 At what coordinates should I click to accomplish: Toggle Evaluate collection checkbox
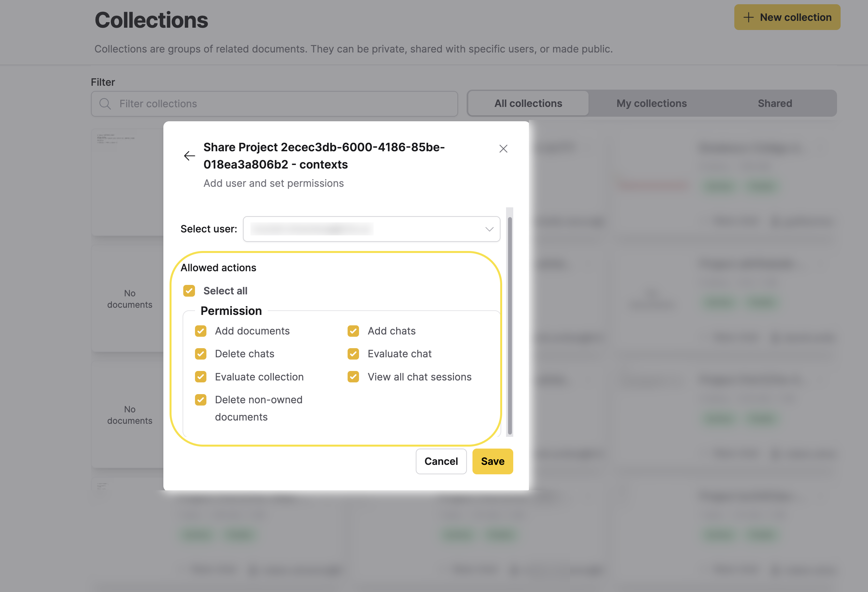[x=201, y=377]
